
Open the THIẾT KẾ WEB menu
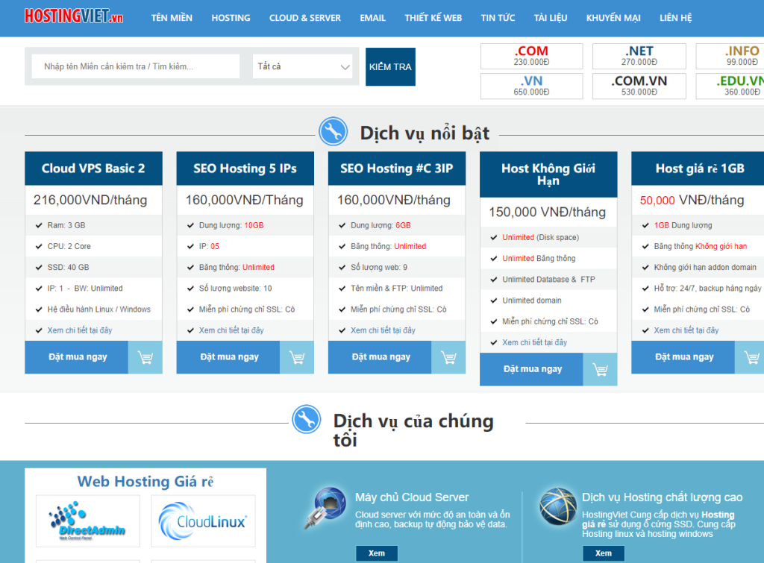(x=433, y=18)
